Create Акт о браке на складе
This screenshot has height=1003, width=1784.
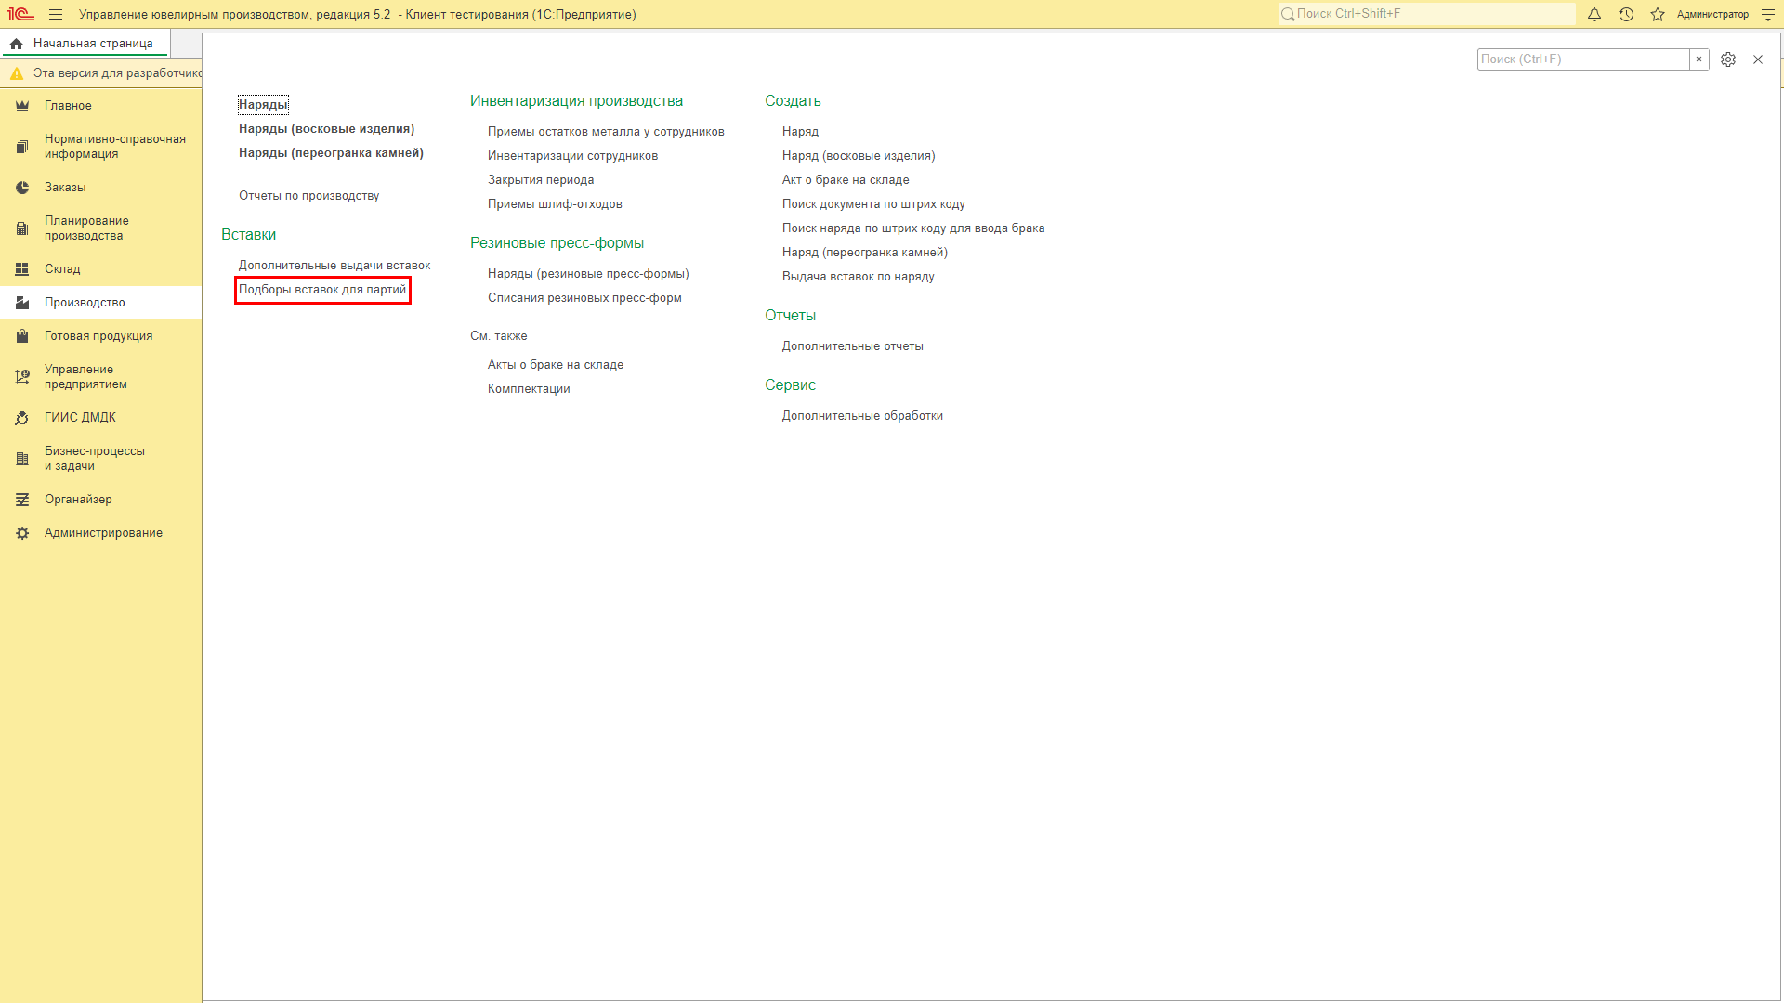(x=846, y=180)
